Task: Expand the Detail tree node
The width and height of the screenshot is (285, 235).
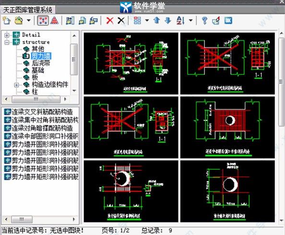Action: coord(7,35)
